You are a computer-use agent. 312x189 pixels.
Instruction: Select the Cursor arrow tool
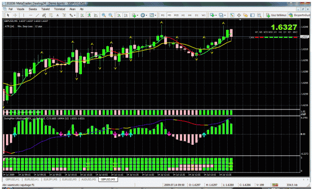pos(8,15)
